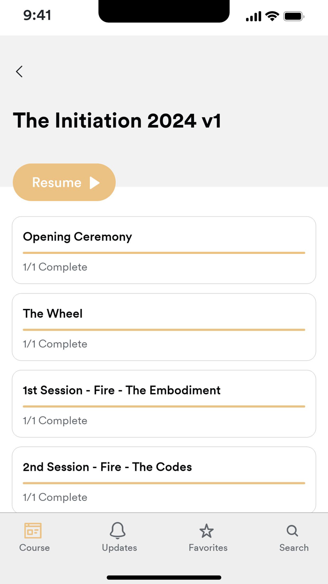Click The Wheel progress bar
Image resolution: width=328 pixels, height=584 pixels.
[164, 330]
